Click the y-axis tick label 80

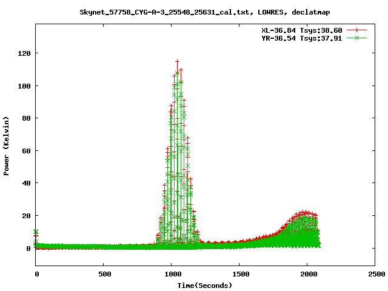[x=26, y=118]
